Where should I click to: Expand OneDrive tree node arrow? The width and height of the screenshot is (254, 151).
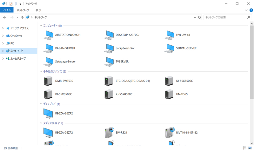(3, 36)
